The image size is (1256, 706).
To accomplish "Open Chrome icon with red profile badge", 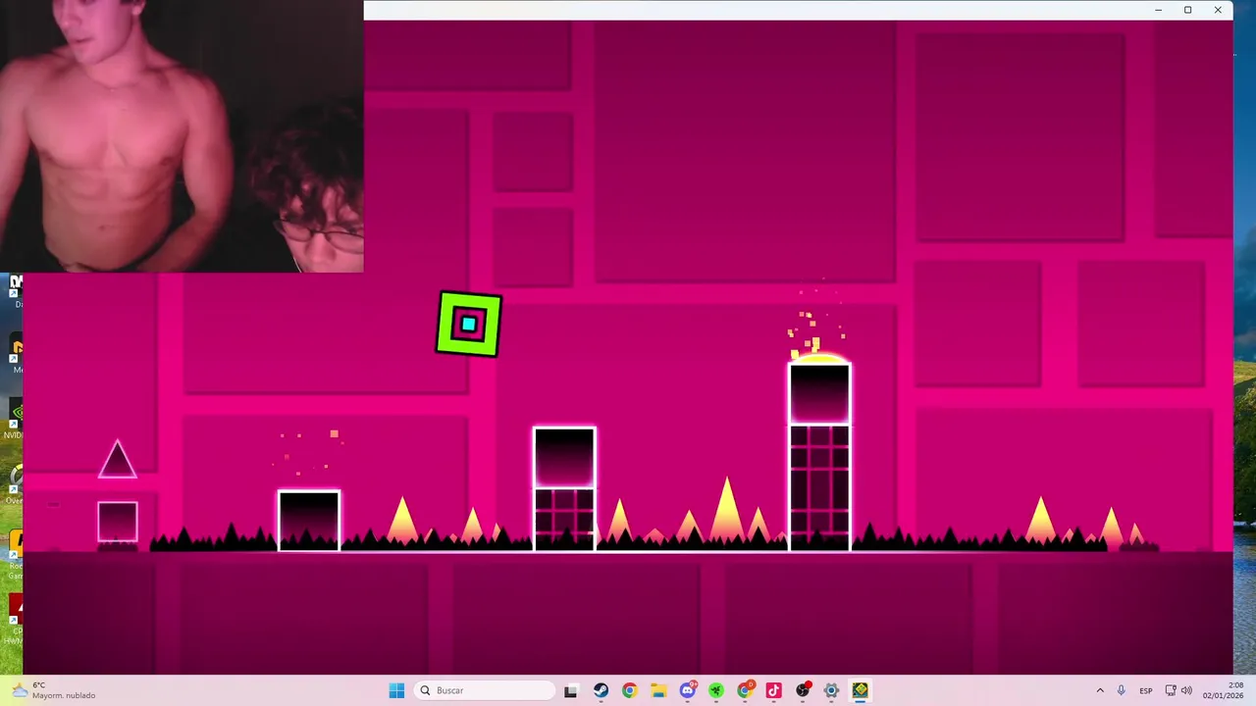I will 745,690.
